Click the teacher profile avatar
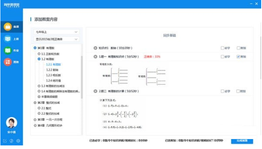The image size is (262, 149). 11,123
